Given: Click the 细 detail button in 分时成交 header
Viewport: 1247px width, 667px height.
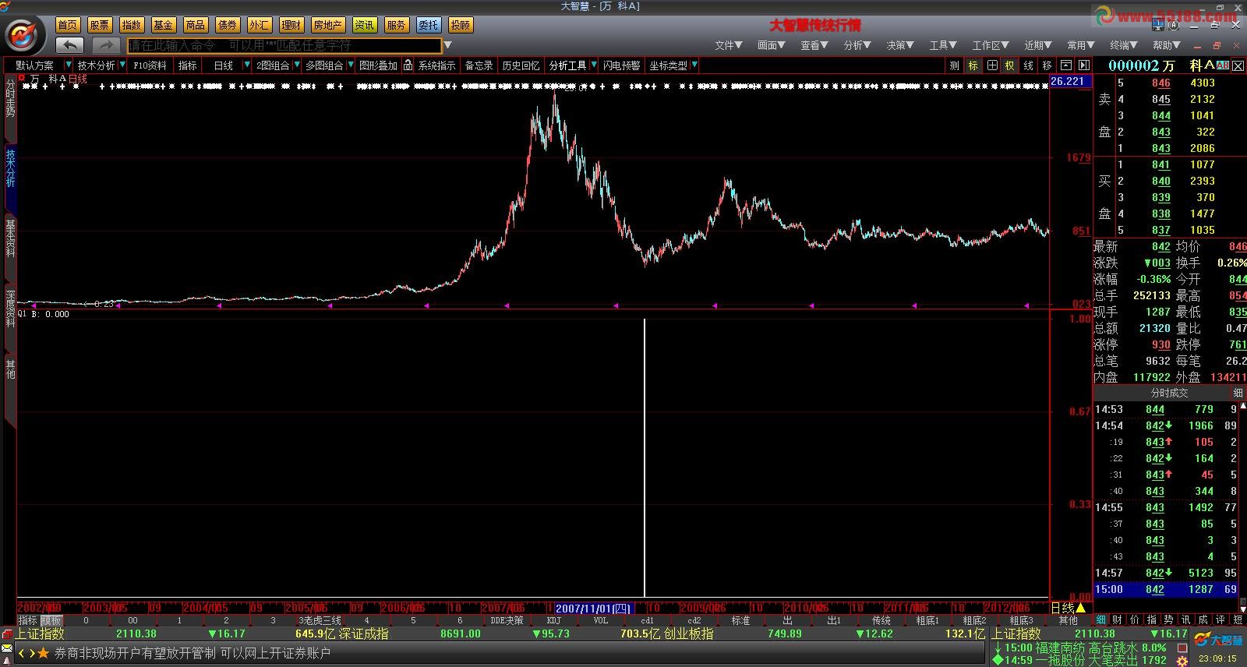Looking at the screenshot, I should point(1238,393).
